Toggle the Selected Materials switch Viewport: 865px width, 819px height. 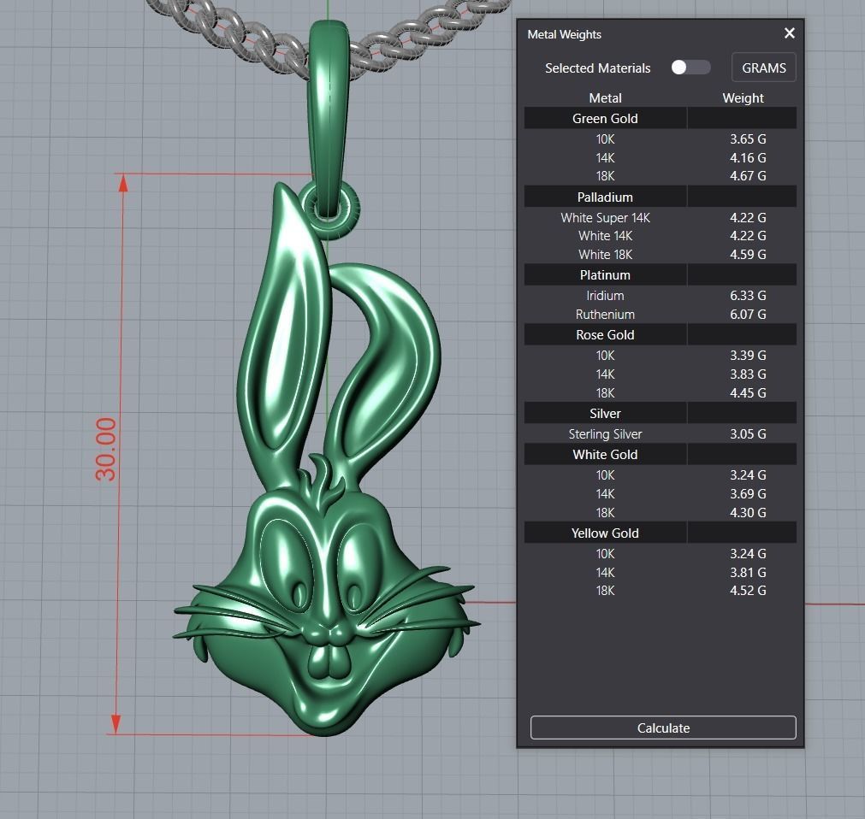click(690, 68)
